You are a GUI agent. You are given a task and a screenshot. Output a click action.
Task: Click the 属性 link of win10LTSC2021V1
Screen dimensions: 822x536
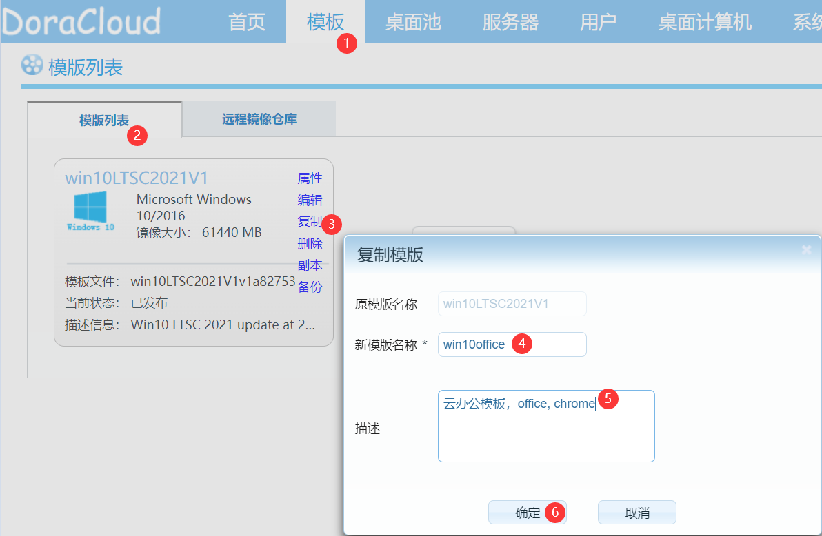(x=310, y=178)
